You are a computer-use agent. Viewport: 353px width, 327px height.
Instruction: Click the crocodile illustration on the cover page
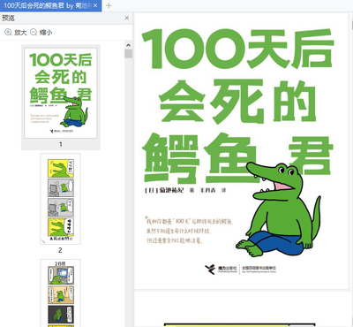click(x=278, y=209)
